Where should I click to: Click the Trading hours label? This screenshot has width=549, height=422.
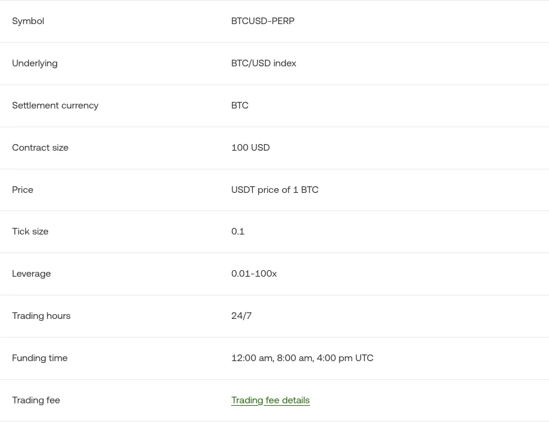click(x=41, y=316)
